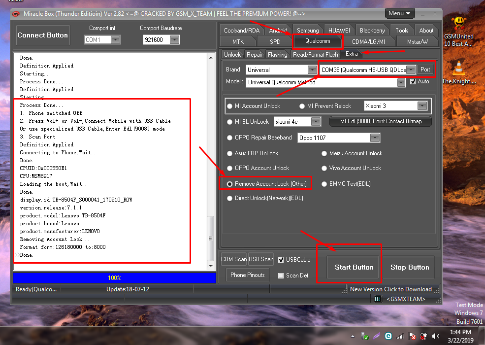Image resolution: width=485 pixels, height=345 pixels.
Task: Open the CDMA/LG/MI tab
Action: pyautogui.click(x=368, y=41)
